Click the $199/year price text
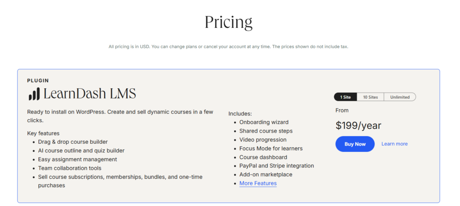This screenshot has height=206, width=460. tap(358, 125)
